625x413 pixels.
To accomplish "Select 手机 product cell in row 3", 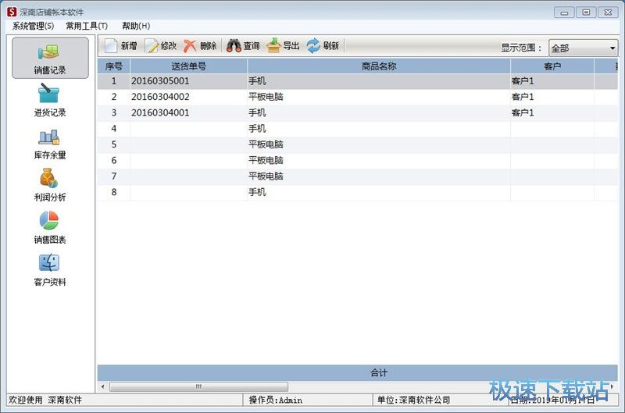I will coord(379,113).
